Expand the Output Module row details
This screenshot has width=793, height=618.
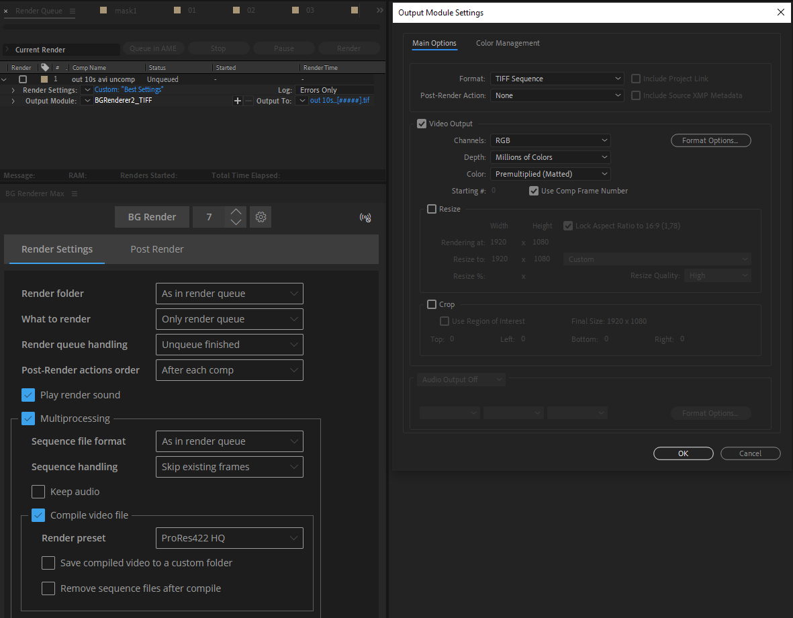click(x=13, y=101)
